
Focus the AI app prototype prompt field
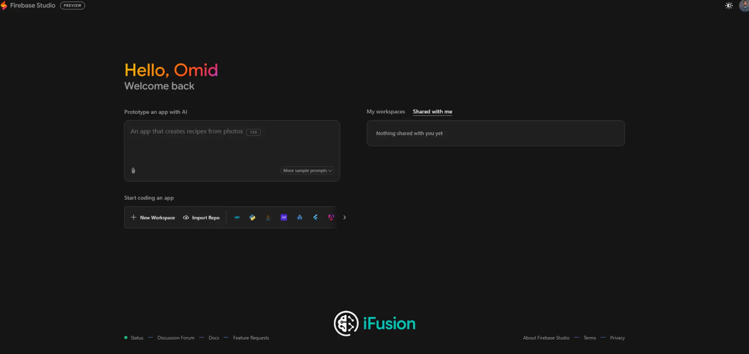click(232, 146)
